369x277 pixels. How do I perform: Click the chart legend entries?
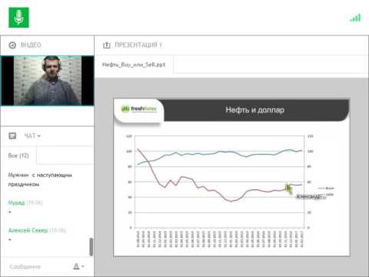[x=325, y=192]
